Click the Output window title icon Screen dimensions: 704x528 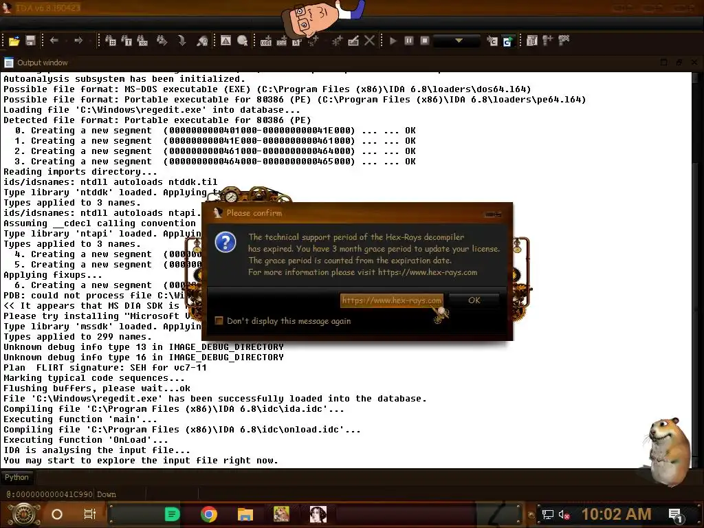8,63
